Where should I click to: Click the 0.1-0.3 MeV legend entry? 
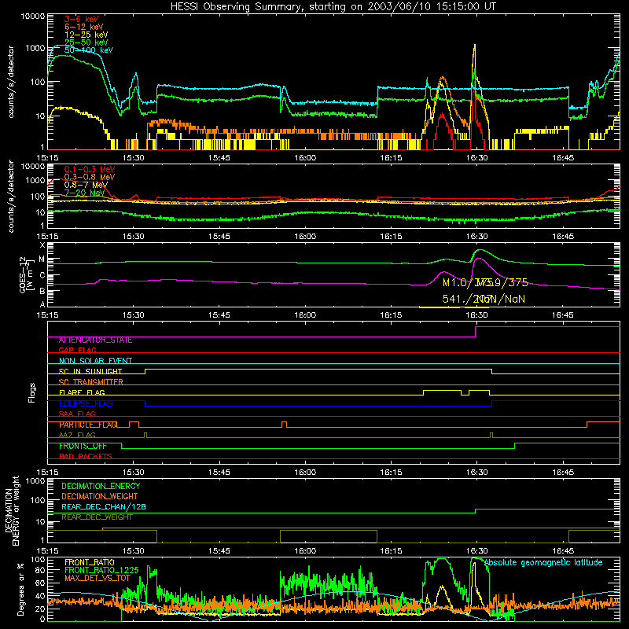point(90,169)
